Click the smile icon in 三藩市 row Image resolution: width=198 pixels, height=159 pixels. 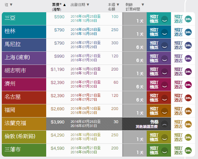tap(164, 150)
